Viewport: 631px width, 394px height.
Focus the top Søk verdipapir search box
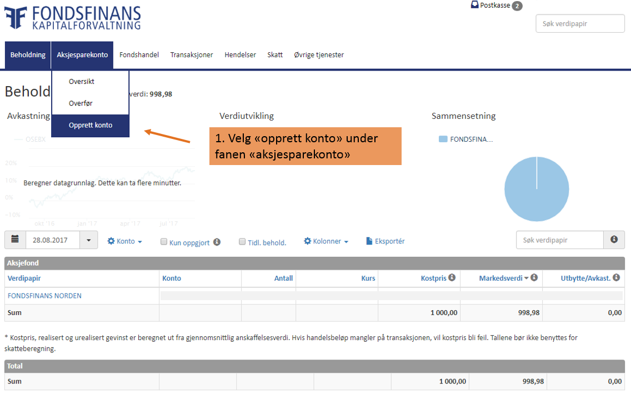click(580, 23)
